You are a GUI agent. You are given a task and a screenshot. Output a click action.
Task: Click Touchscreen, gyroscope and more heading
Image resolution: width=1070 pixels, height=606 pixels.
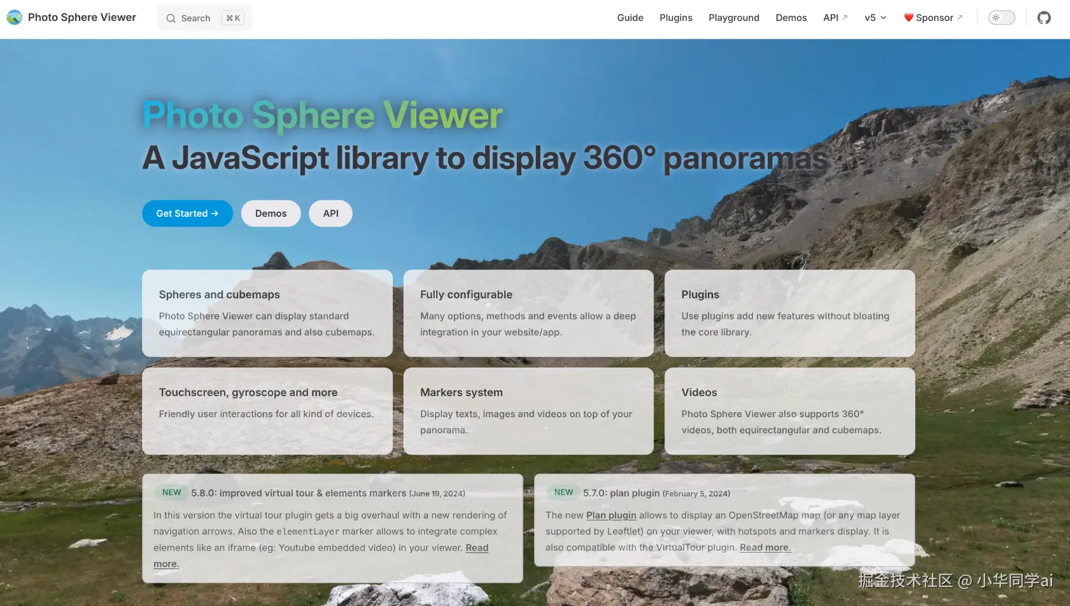[x=248, y=392]
